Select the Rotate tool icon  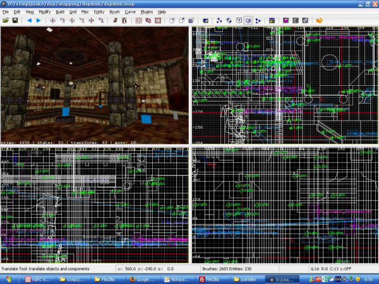point(229,21)
